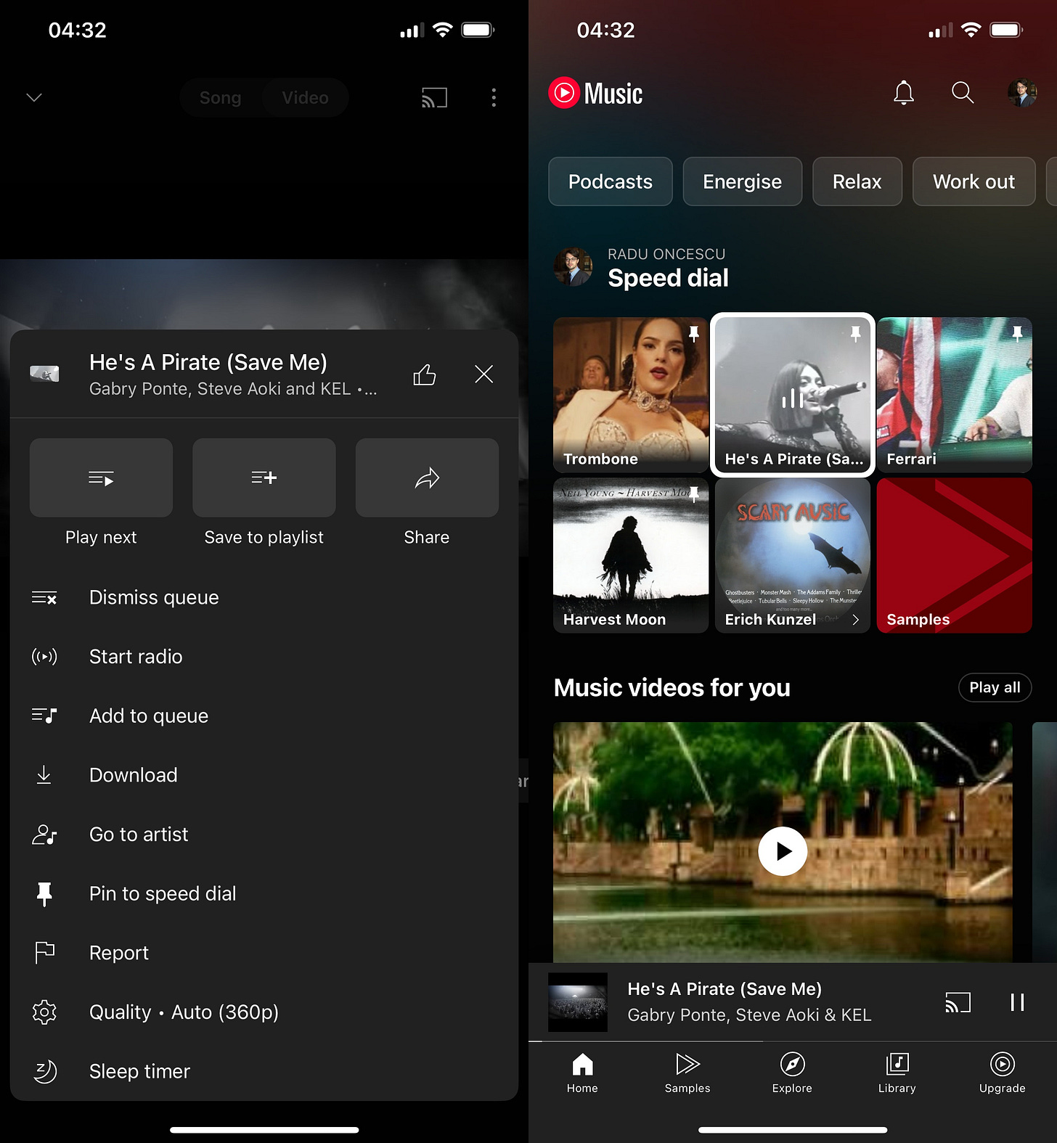Go to the Explore tab
1057x1143 pixels.
pyautogui.click(x=792, y=1073)
